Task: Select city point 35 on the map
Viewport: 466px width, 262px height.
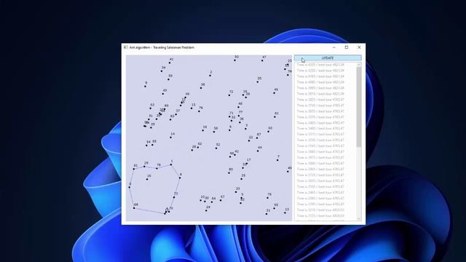Action: [x=242, y=179]
